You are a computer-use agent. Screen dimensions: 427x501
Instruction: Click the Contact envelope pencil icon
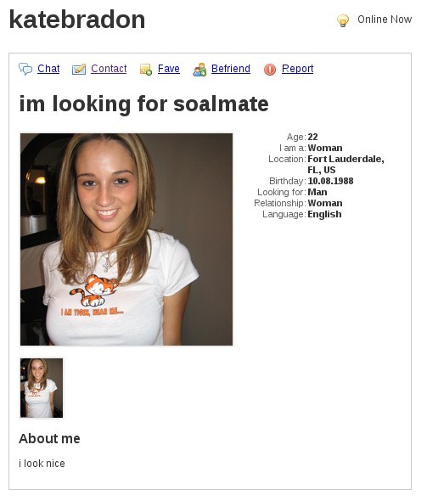pos(79,69)
